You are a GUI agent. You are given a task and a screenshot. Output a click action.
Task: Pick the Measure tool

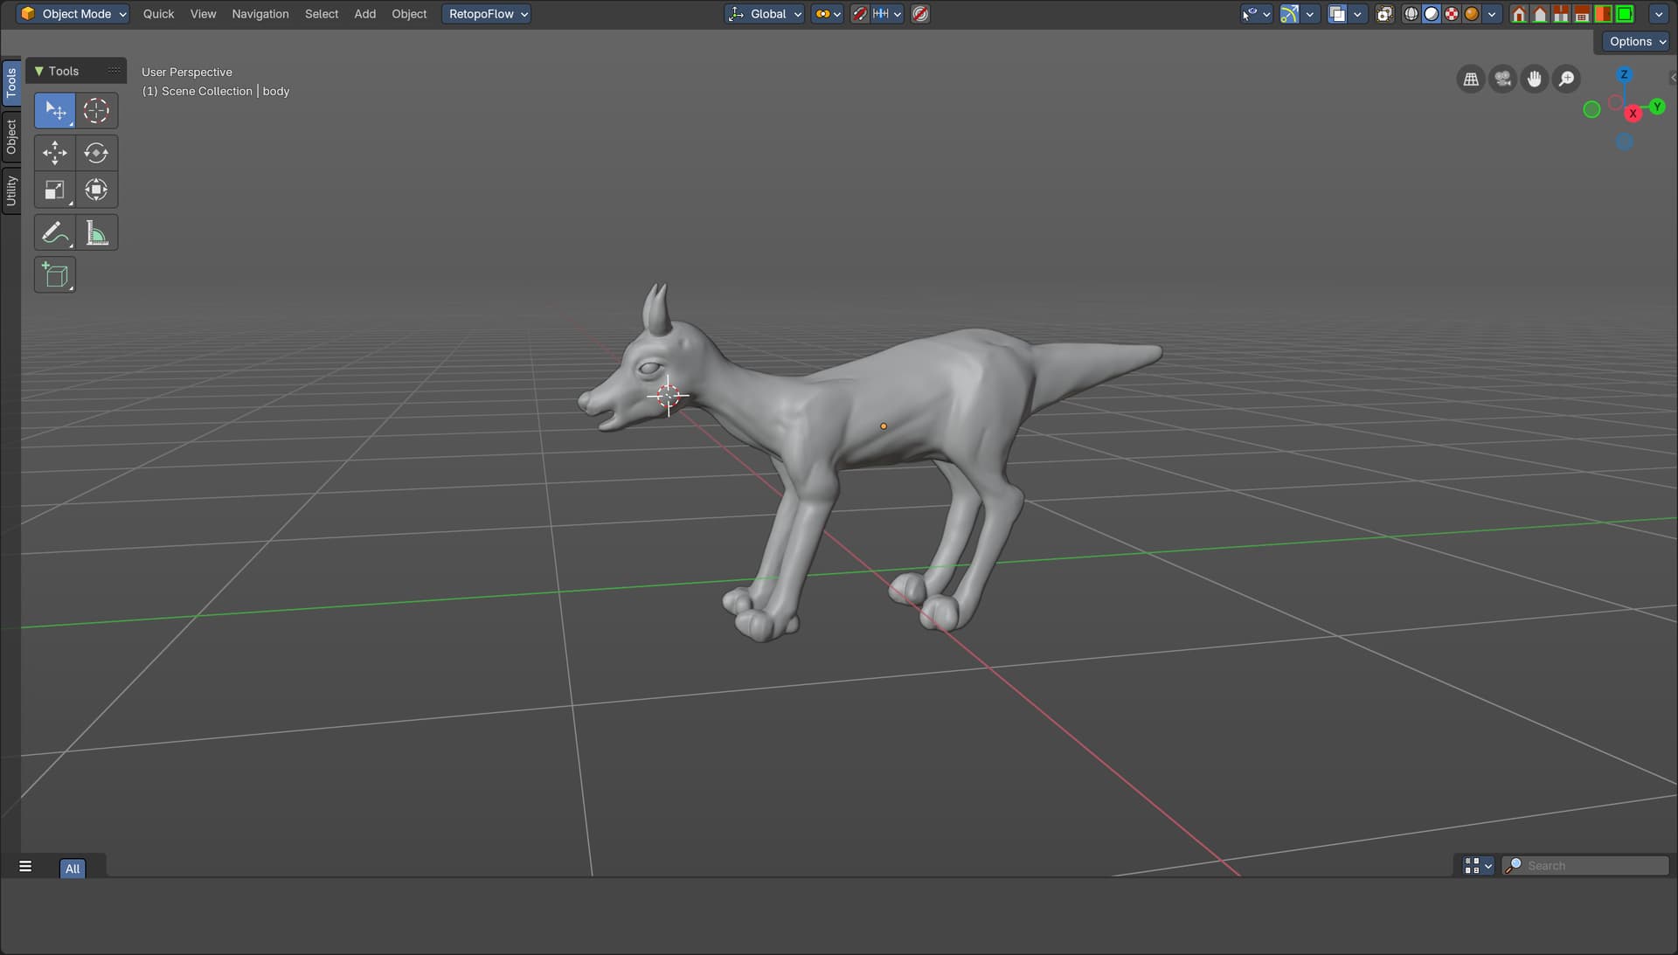[x=96, y=233]
